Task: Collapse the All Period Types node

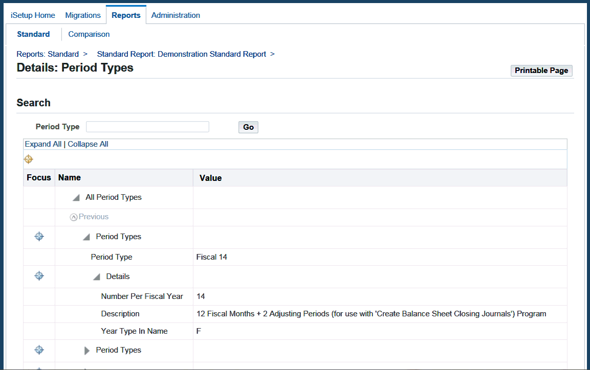Action: point(76,198)
